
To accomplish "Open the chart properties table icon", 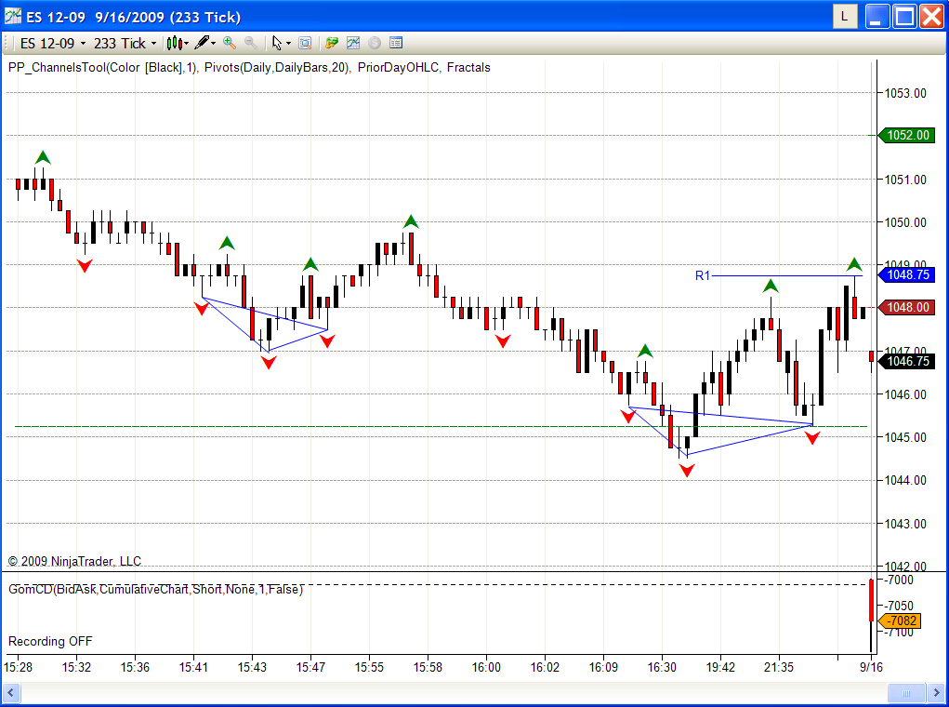I will 396,43.
